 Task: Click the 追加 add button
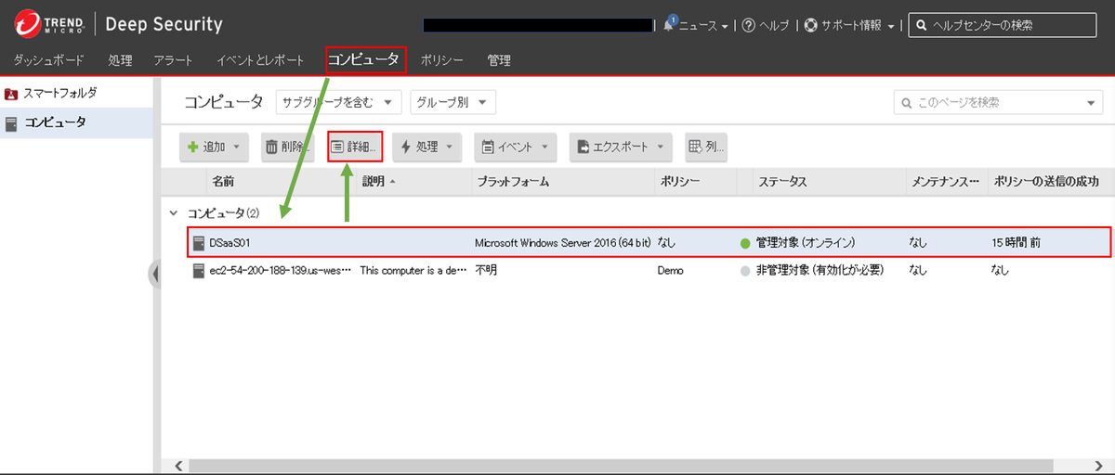pyautogui.click(x=214, y=147)
